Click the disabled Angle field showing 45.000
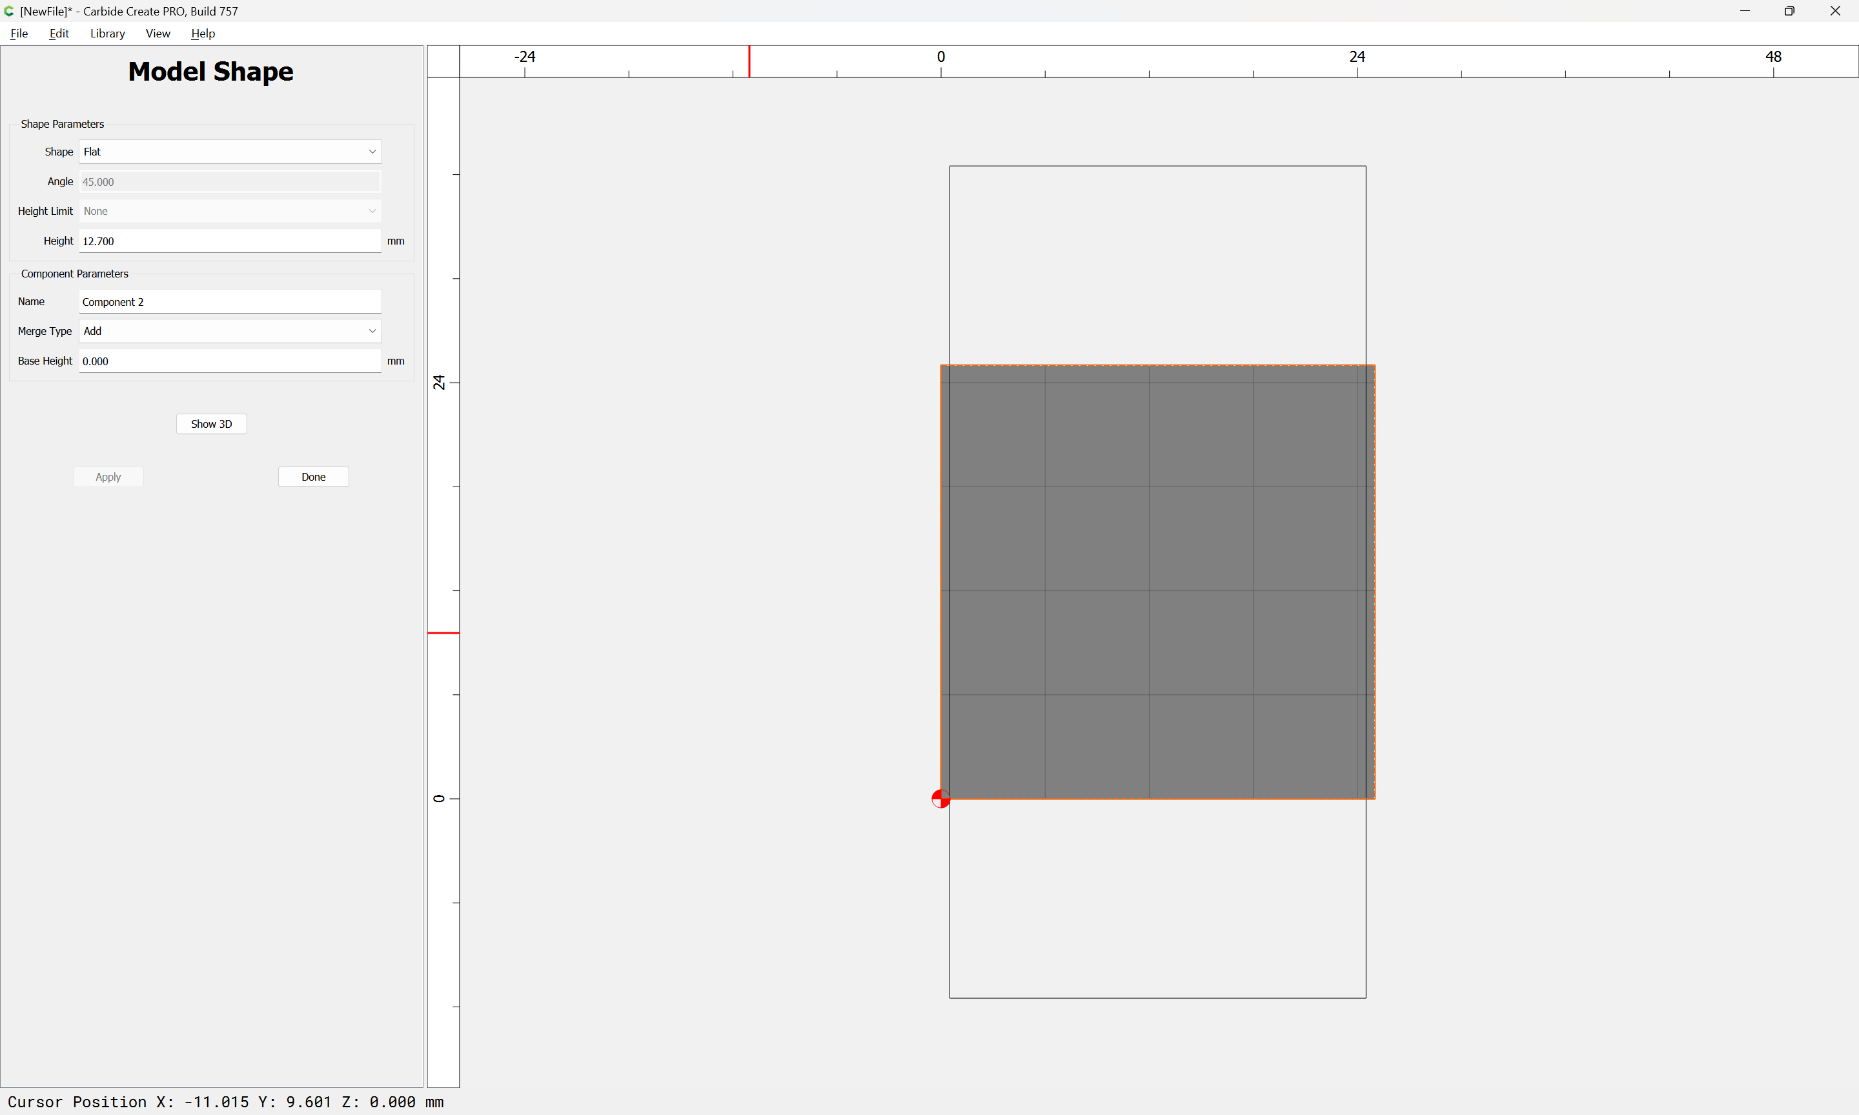This screenshot has width=1859, height=1115. pos(230,182)
